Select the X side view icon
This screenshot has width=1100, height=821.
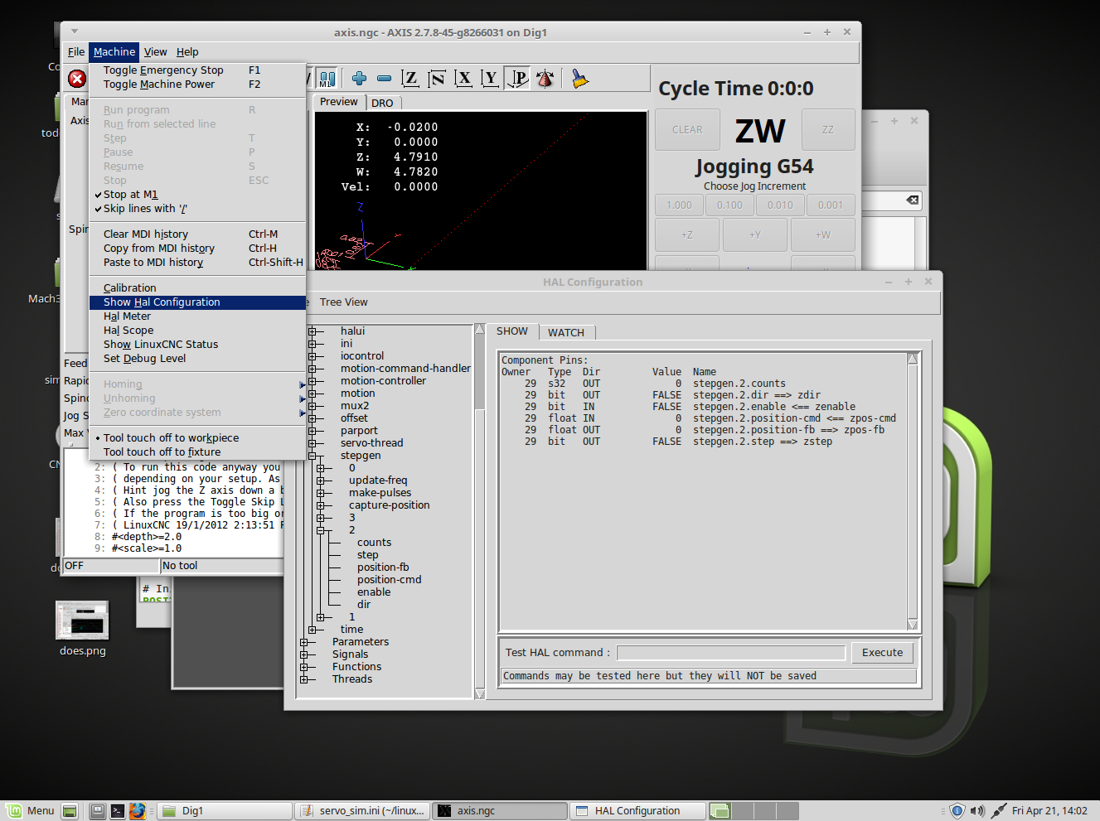(463, 79)
